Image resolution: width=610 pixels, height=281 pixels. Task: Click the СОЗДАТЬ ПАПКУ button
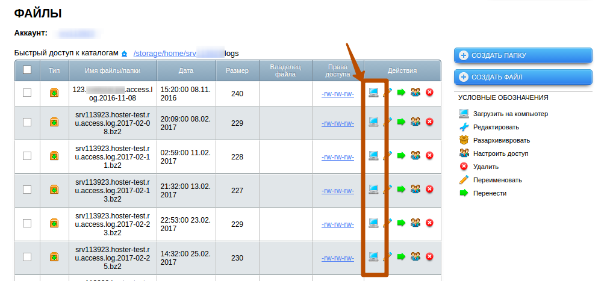[x=523, y=55]
